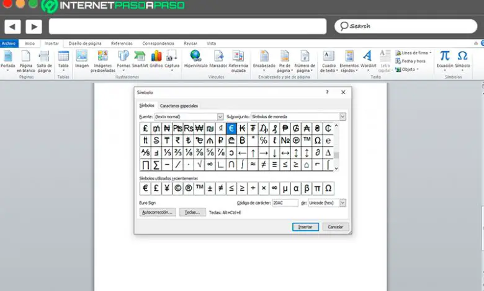Switch to the Vista tab

point(211,43)
